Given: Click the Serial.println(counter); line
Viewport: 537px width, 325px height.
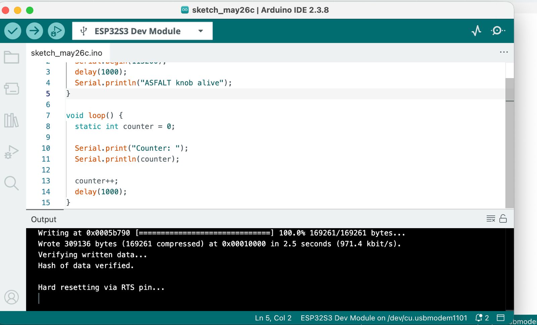Looking at the screenshot, I should tap(127, 159).
